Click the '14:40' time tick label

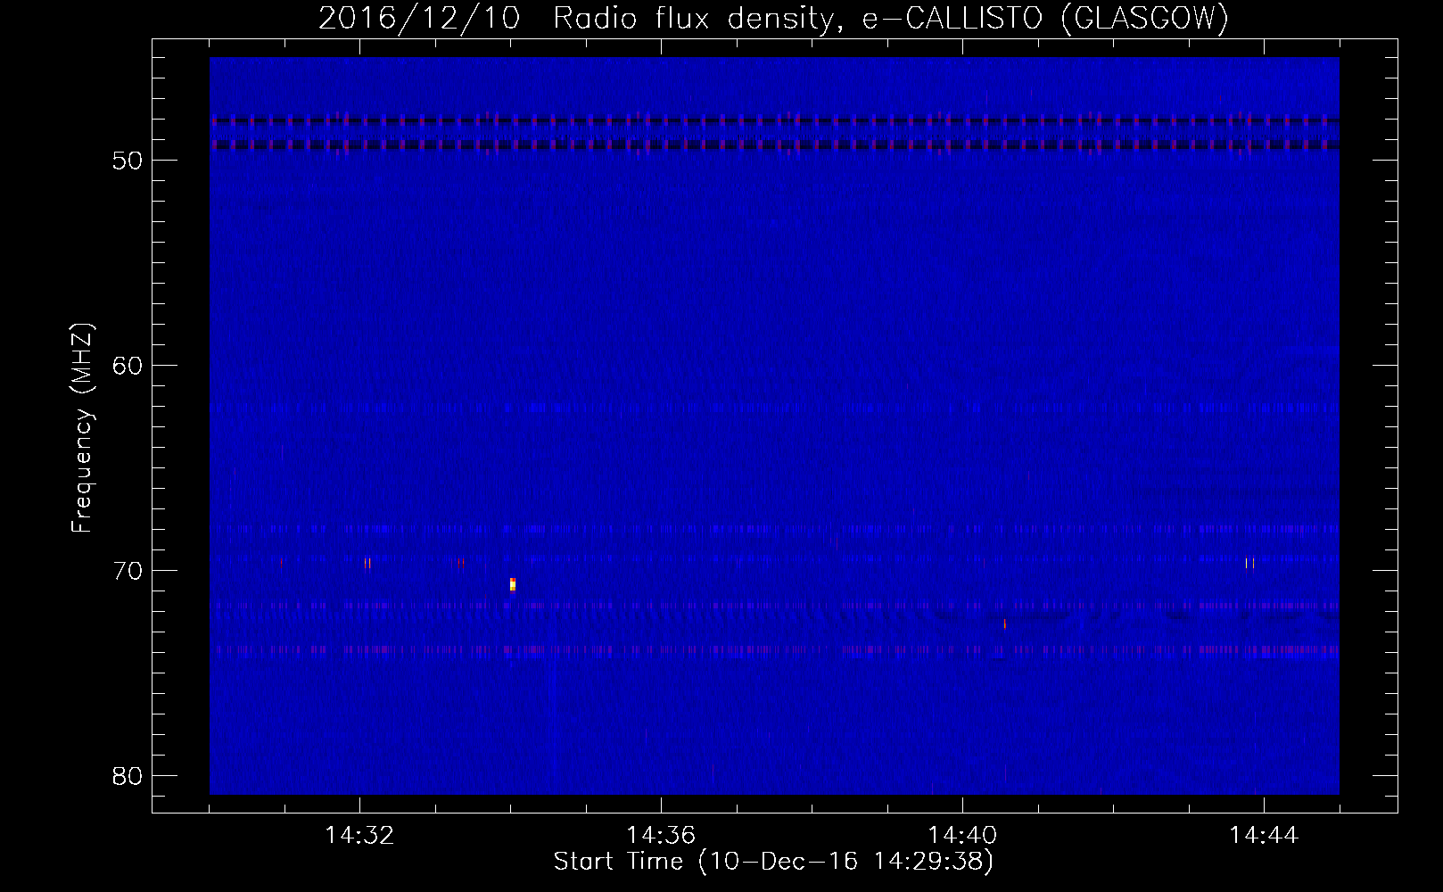[x=962, y=836]
